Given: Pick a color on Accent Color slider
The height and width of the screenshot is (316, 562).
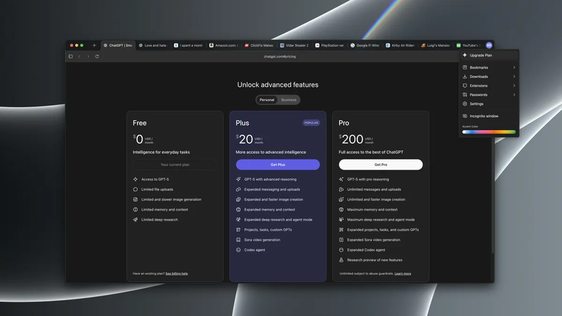Looking at the screenshot, I should point(489,132).
